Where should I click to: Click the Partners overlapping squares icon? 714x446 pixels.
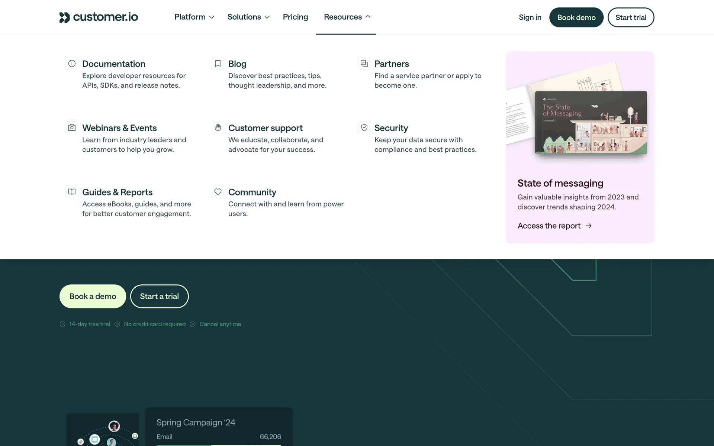point(364,64)
